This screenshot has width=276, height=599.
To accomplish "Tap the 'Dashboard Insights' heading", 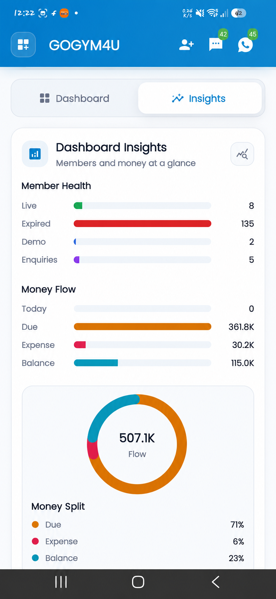I will click(x=111, y=148).
